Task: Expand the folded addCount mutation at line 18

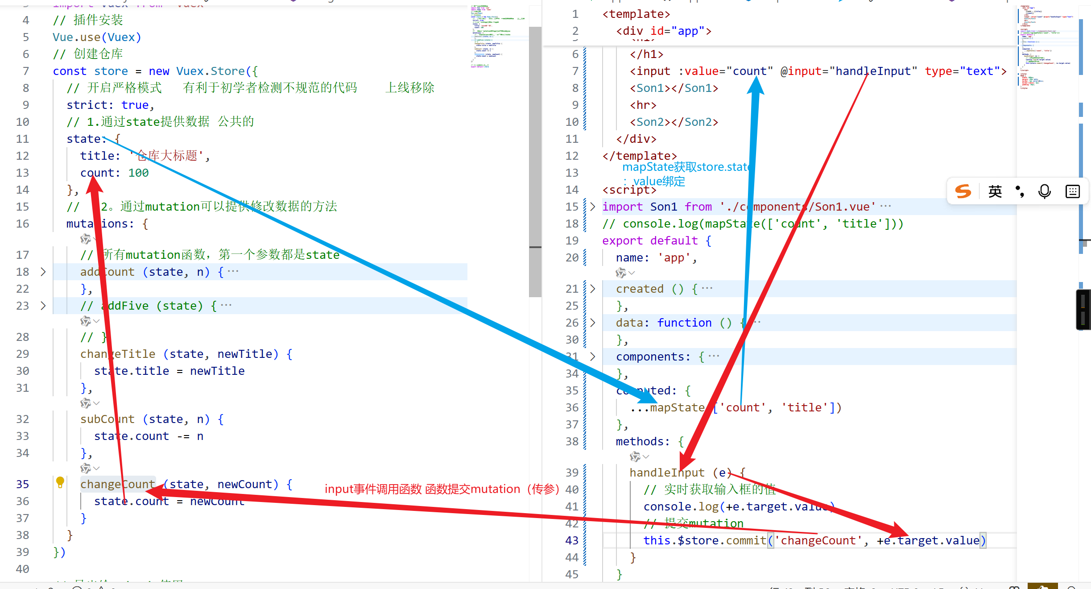Action: pyautogui.click(x=43, y=272)
